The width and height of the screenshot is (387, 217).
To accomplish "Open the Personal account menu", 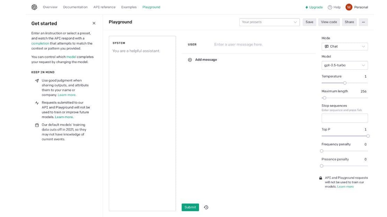I will [361, 7].
